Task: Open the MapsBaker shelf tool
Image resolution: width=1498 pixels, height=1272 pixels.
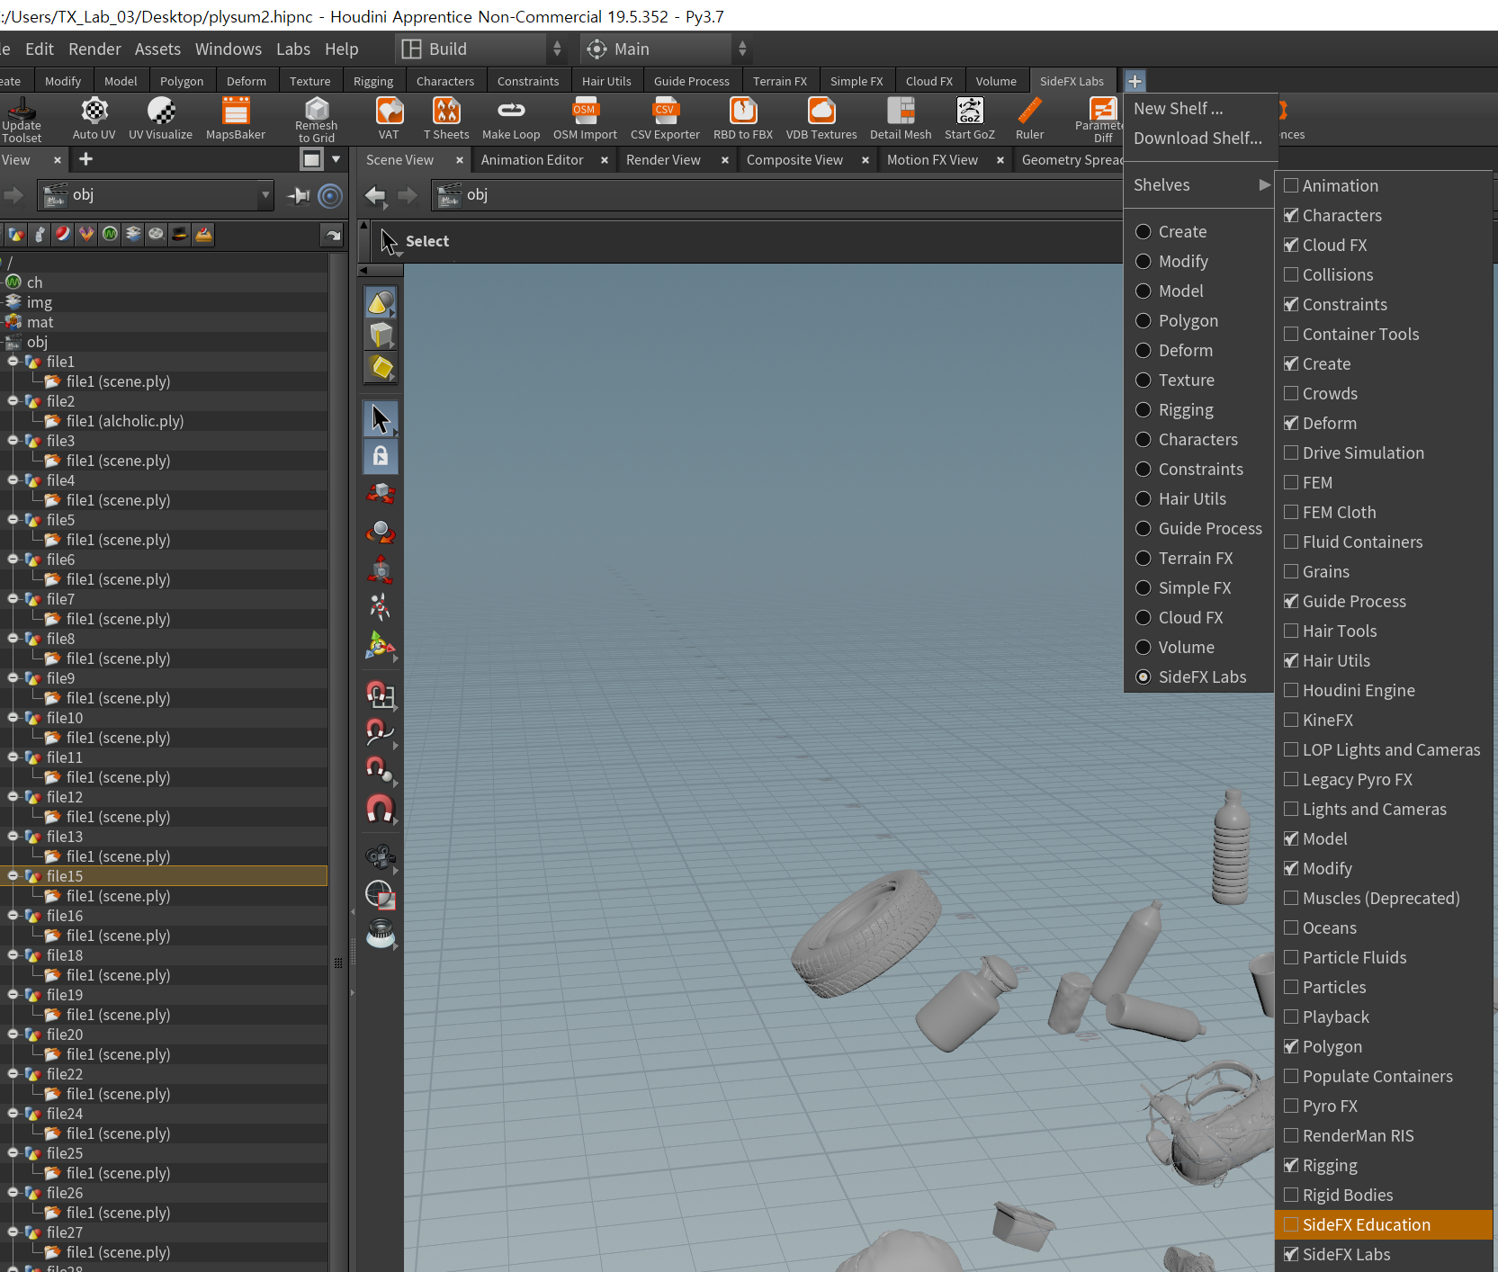Action: (x=236, y=118)
